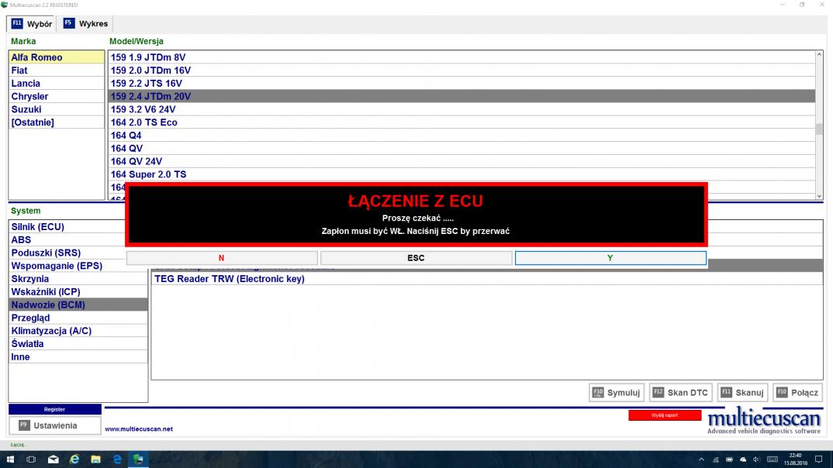Select Fiat brand

pyautogui.click(x=57, y=71)
